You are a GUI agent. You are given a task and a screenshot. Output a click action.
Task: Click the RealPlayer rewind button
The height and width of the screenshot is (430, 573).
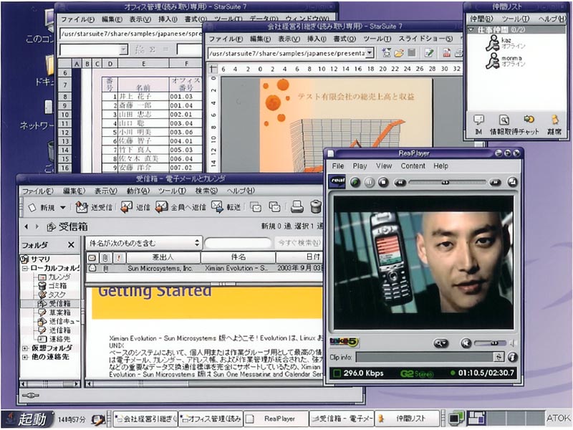pos(400,182)
